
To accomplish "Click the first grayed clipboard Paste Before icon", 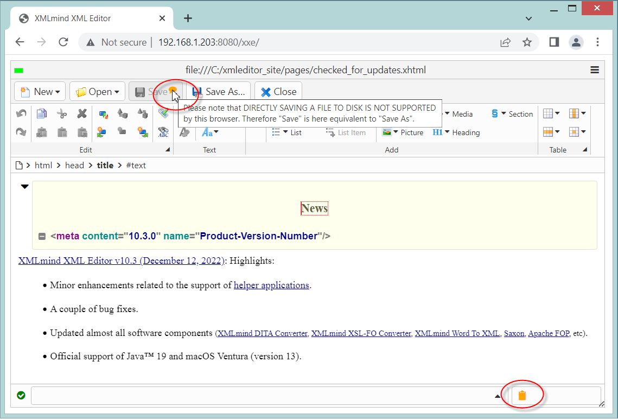I will (x=41, y=132).
